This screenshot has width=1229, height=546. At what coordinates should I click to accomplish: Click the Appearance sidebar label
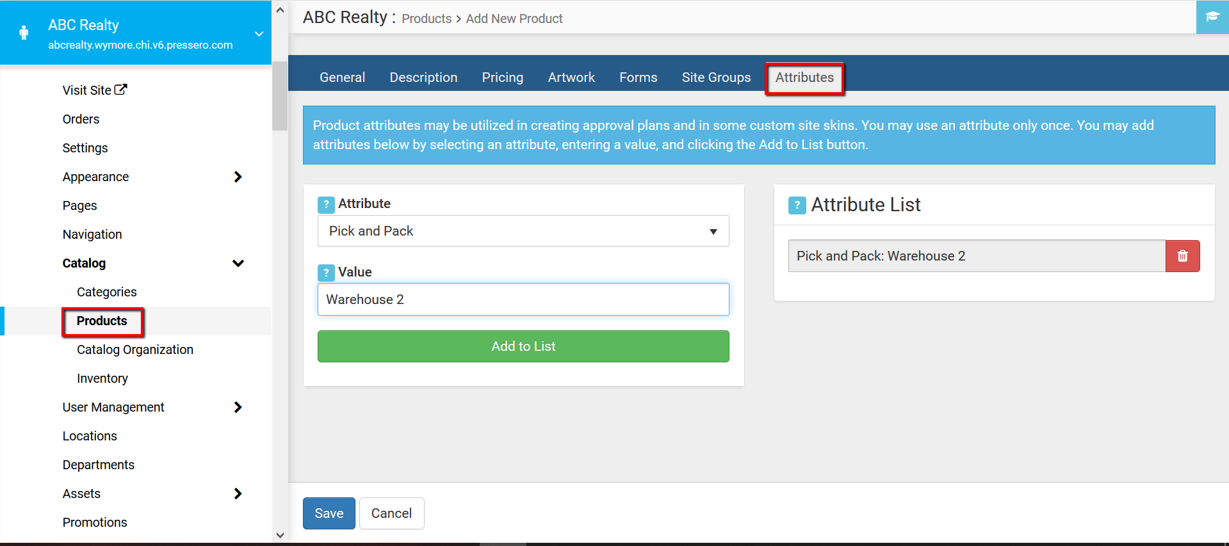click(x=95, y=177)
